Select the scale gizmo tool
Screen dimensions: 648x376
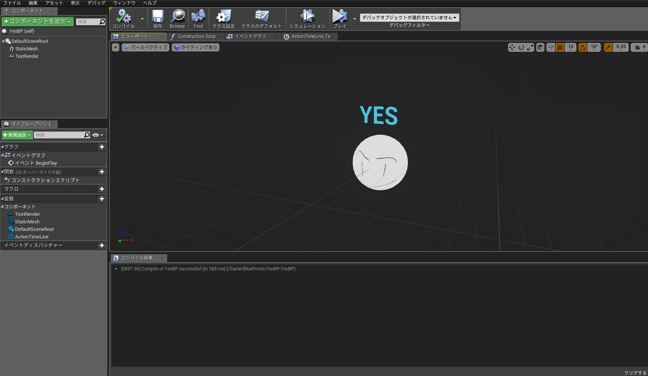tap(530, 47)
